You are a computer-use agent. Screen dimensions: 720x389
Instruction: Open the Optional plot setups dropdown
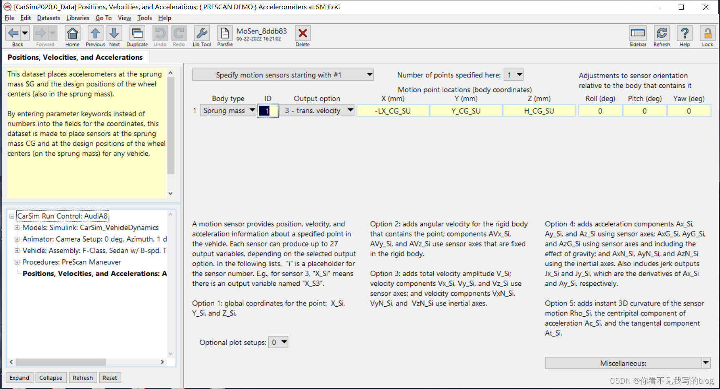(278, 342)
